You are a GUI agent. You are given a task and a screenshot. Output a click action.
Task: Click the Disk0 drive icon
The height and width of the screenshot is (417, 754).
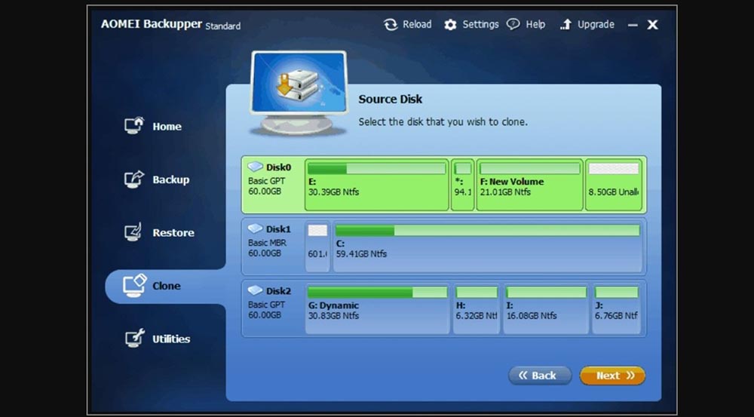pyautogui.click(x=256, y=167)
